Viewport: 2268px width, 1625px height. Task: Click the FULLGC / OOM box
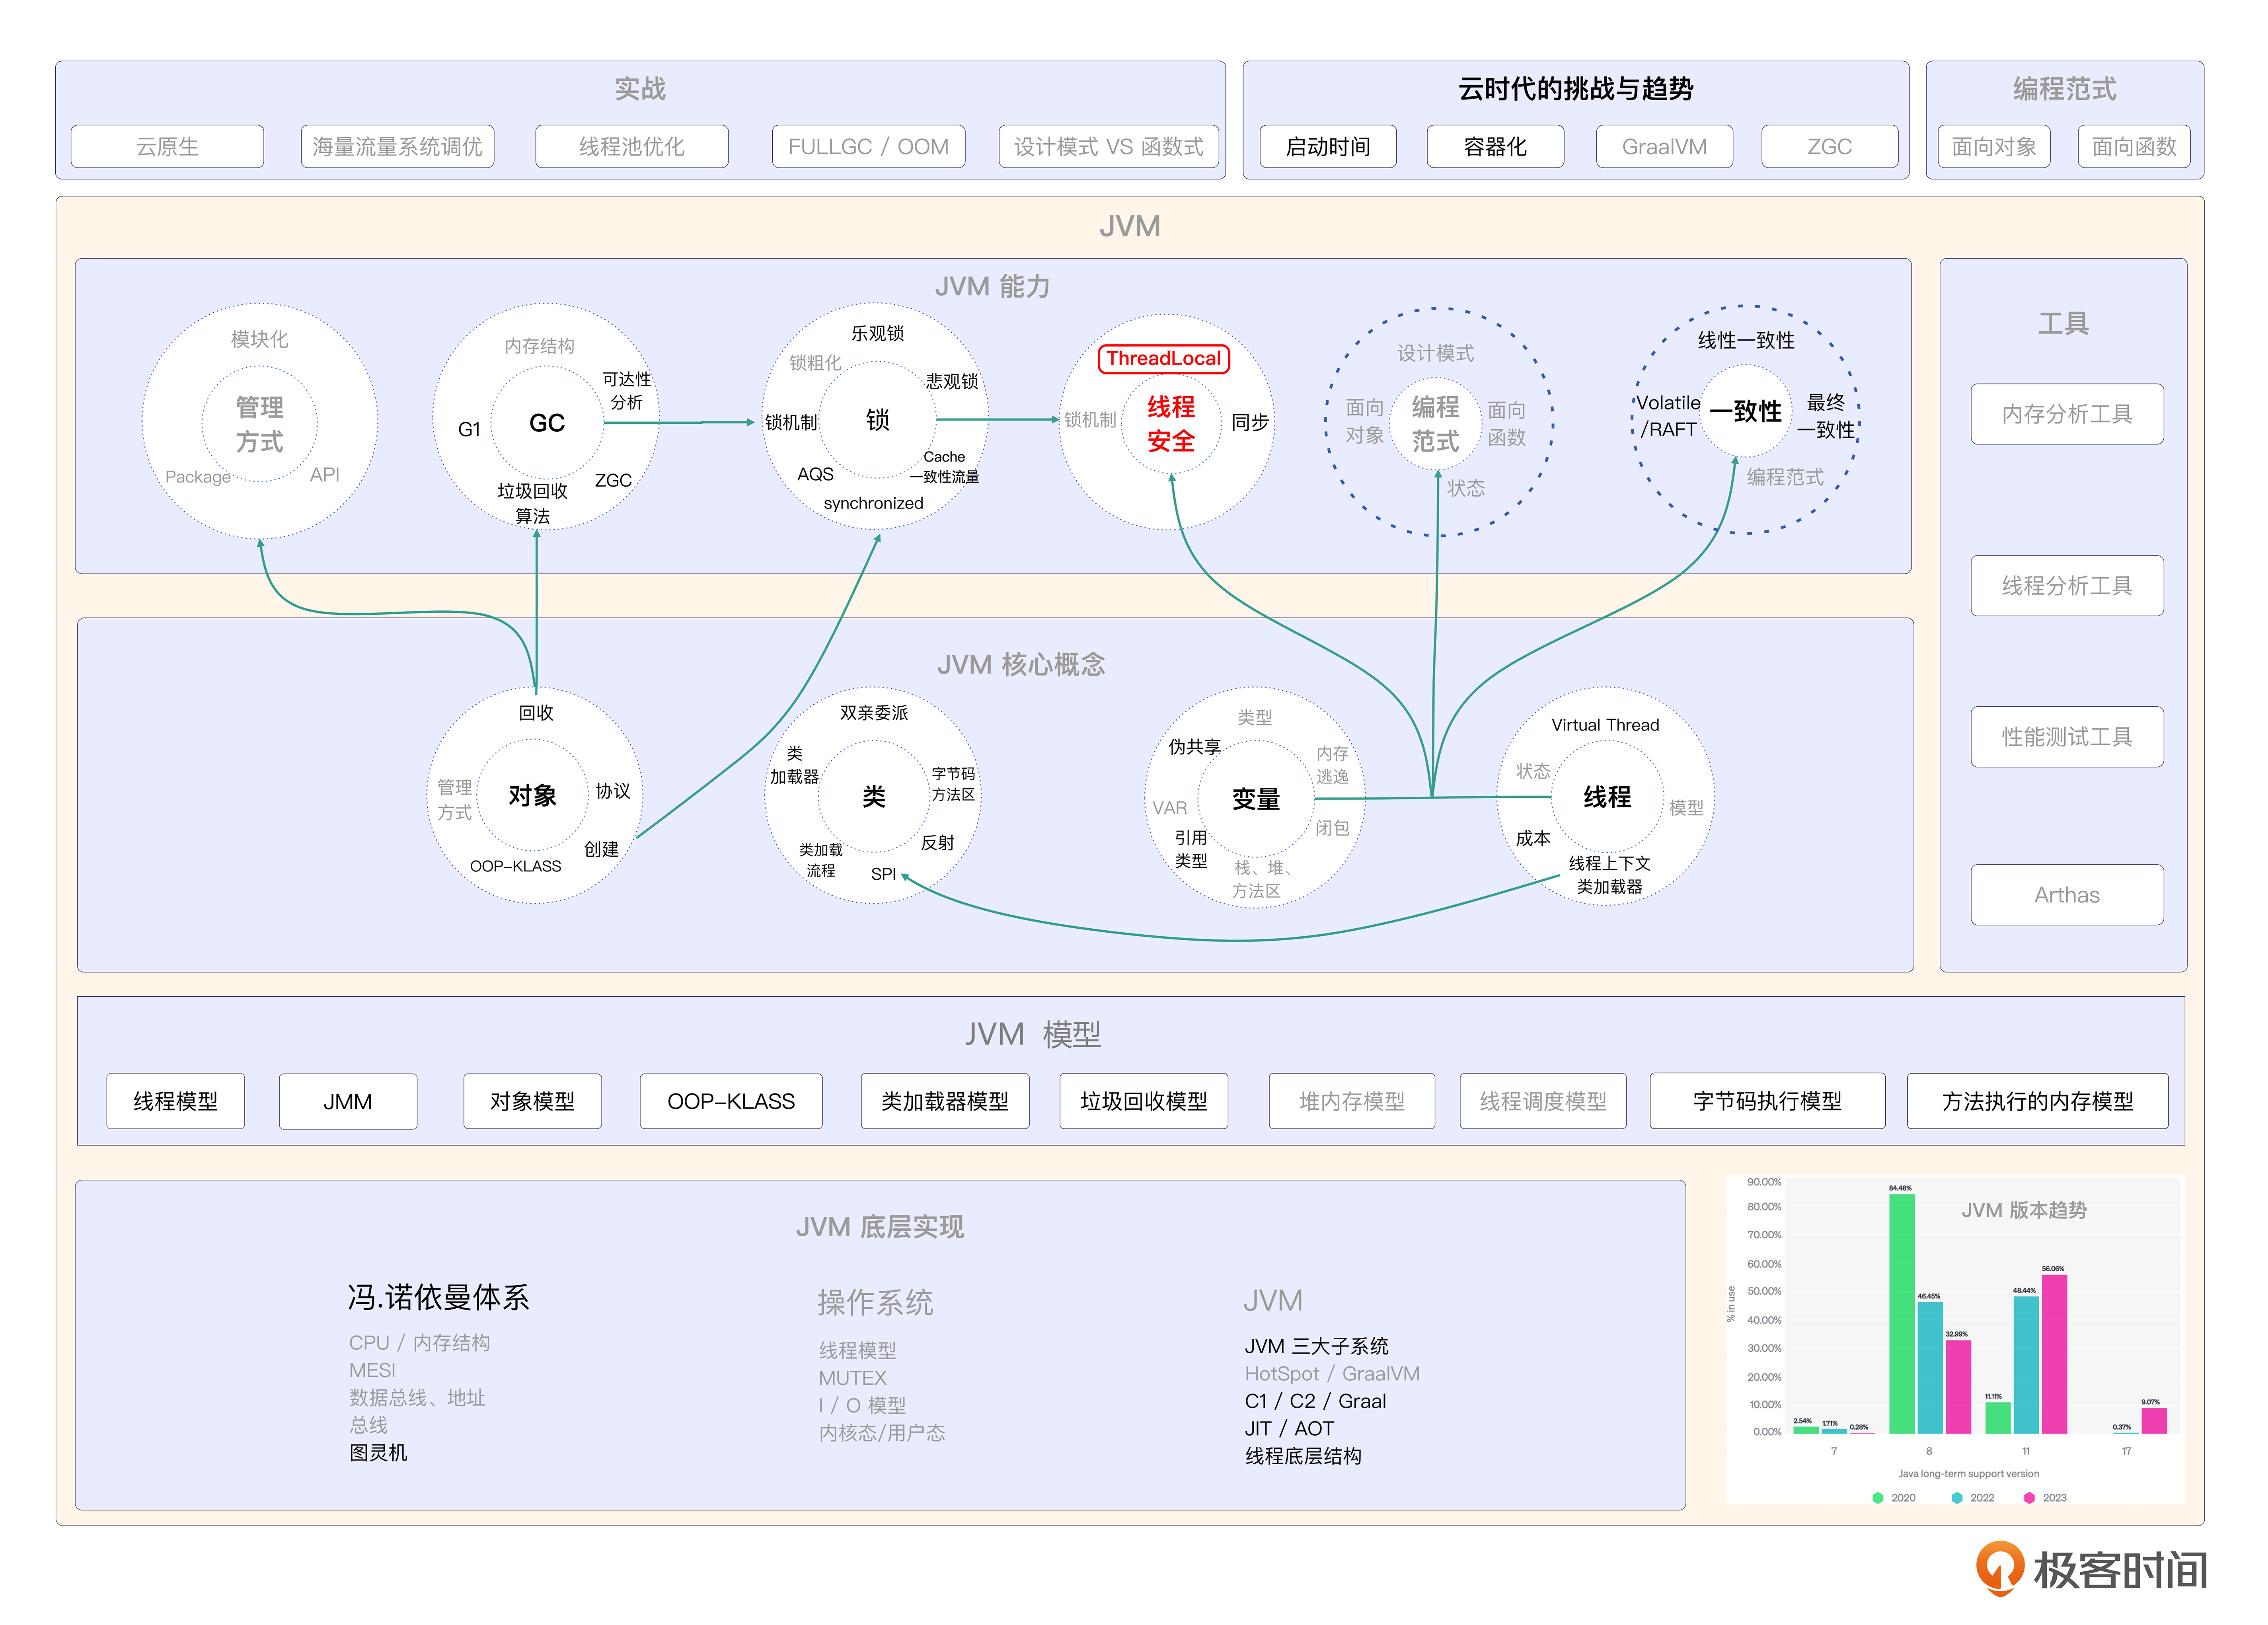(867, 146)
